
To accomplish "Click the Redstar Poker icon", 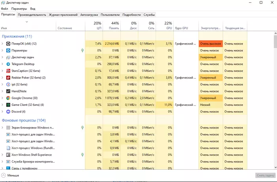I will coord(8,78).
